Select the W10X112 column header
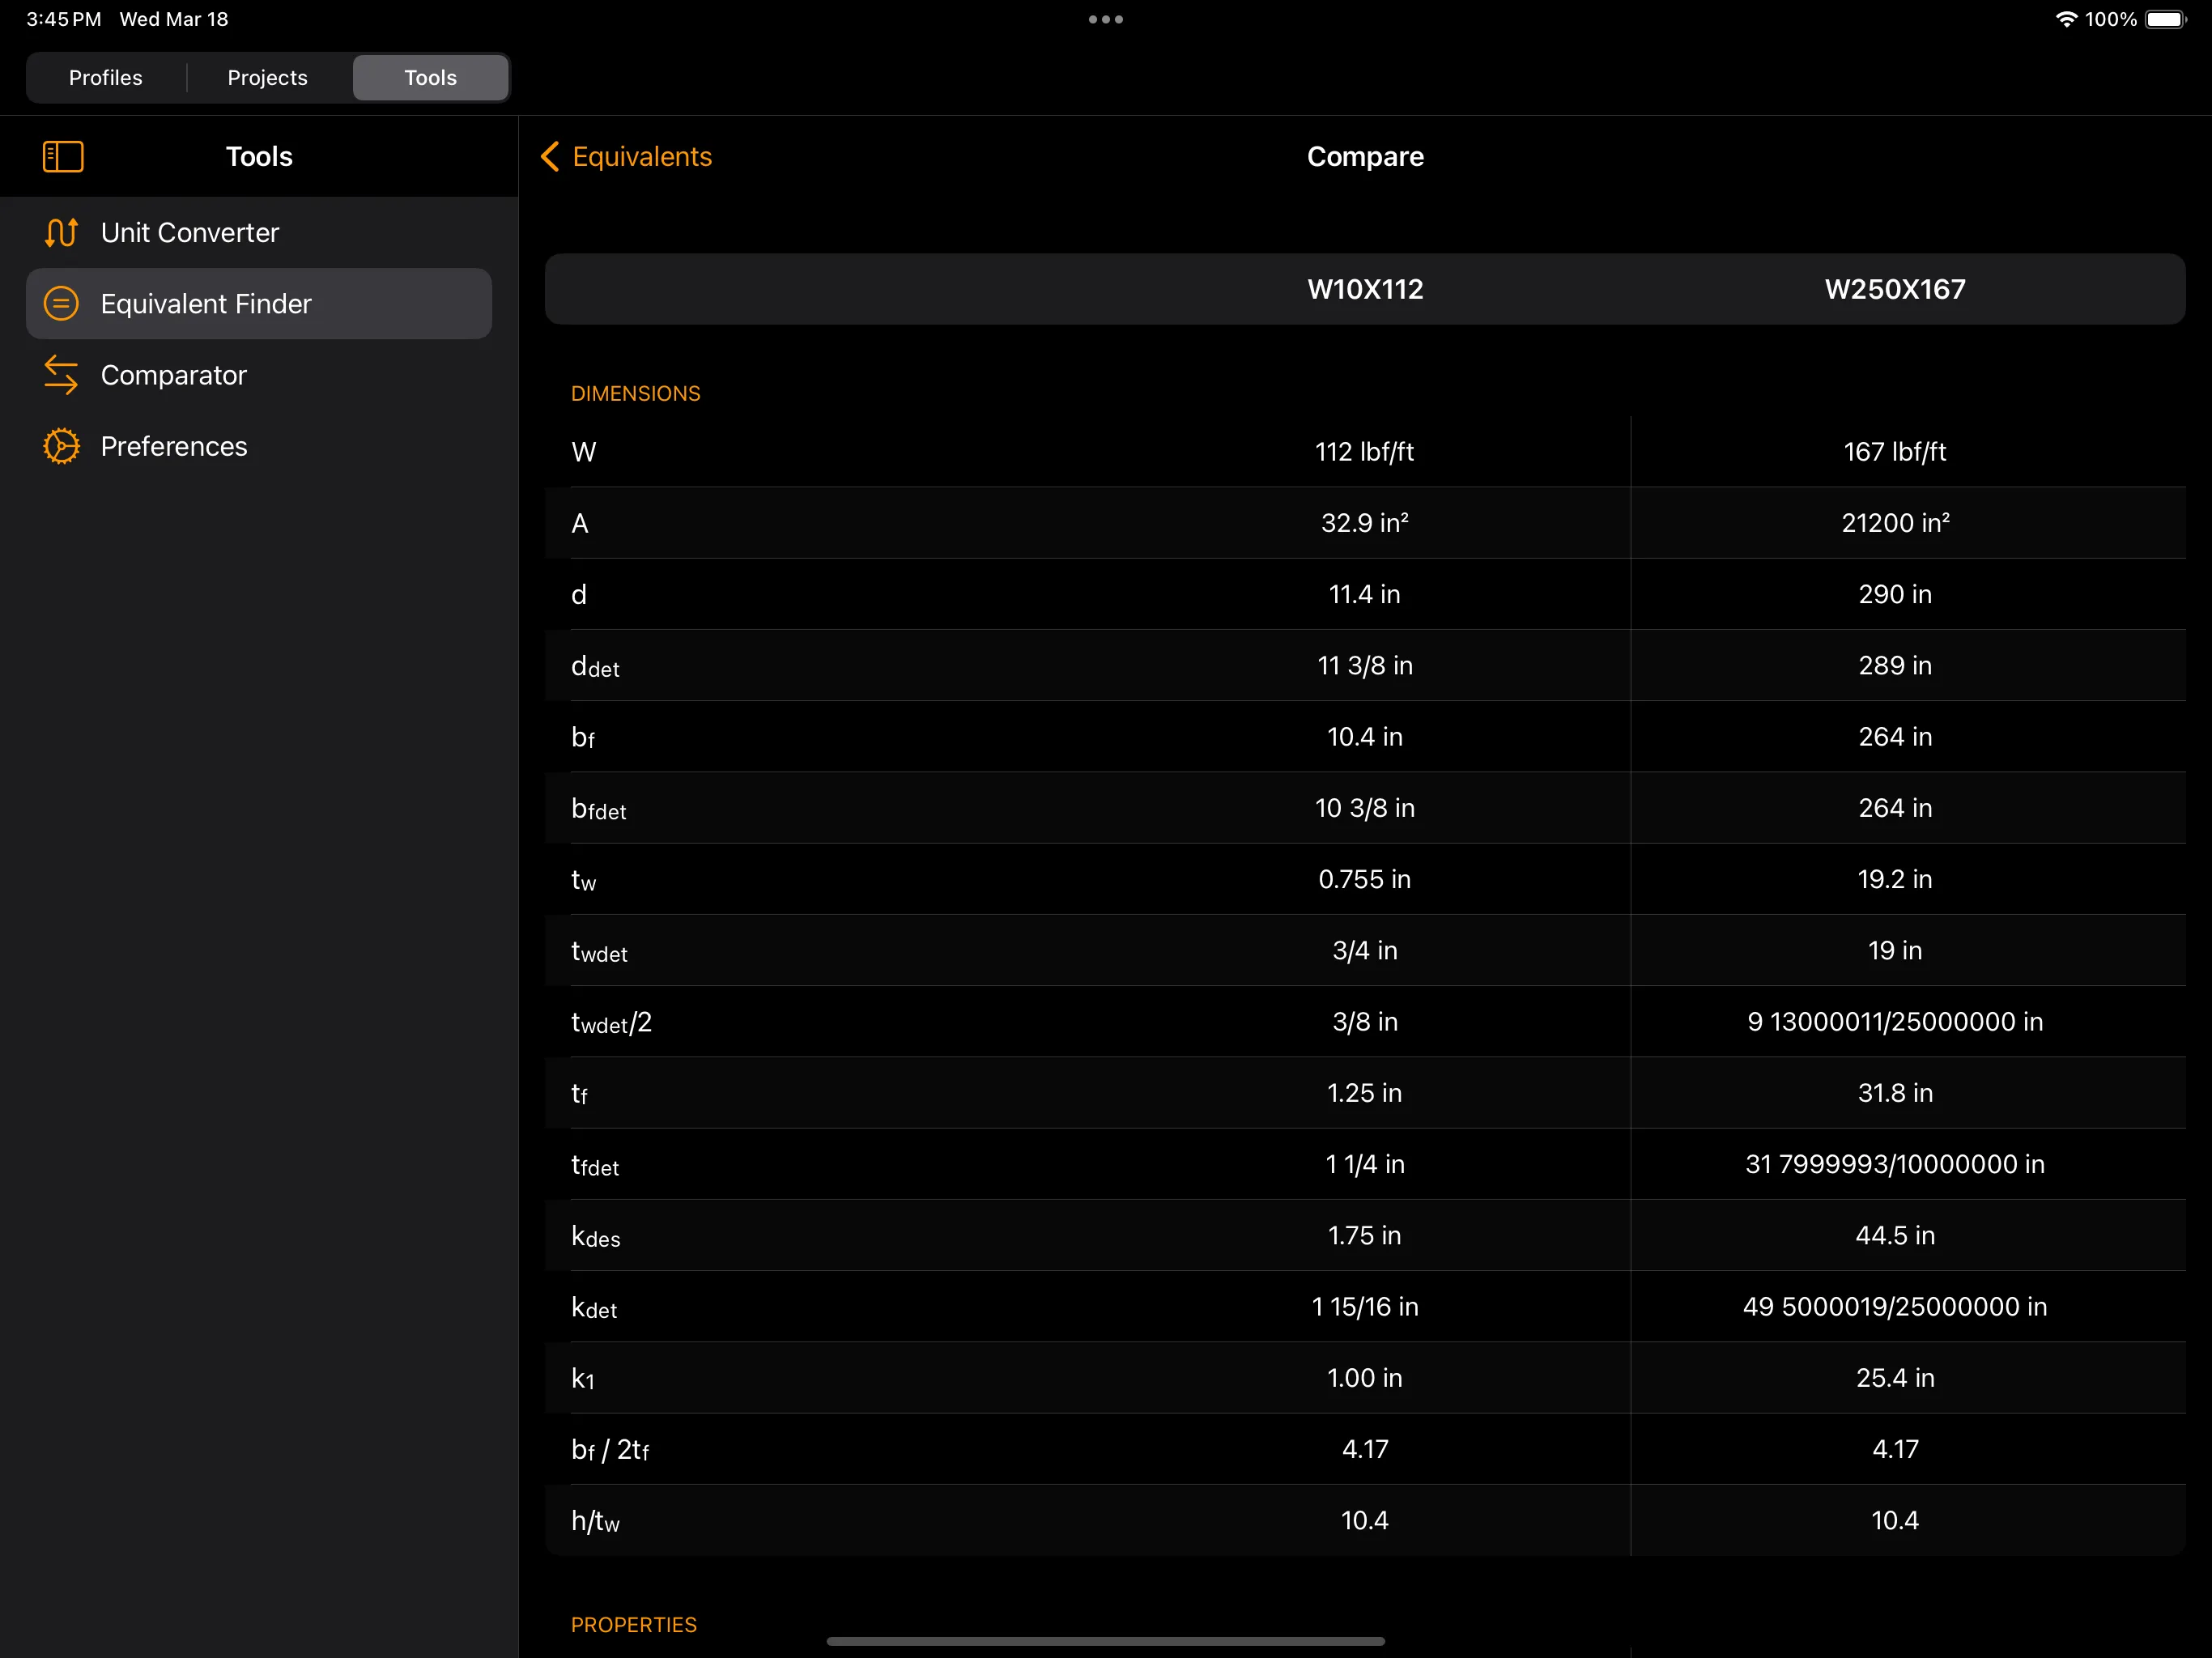2212x1658 pixels. click(x=1364, y=289)
